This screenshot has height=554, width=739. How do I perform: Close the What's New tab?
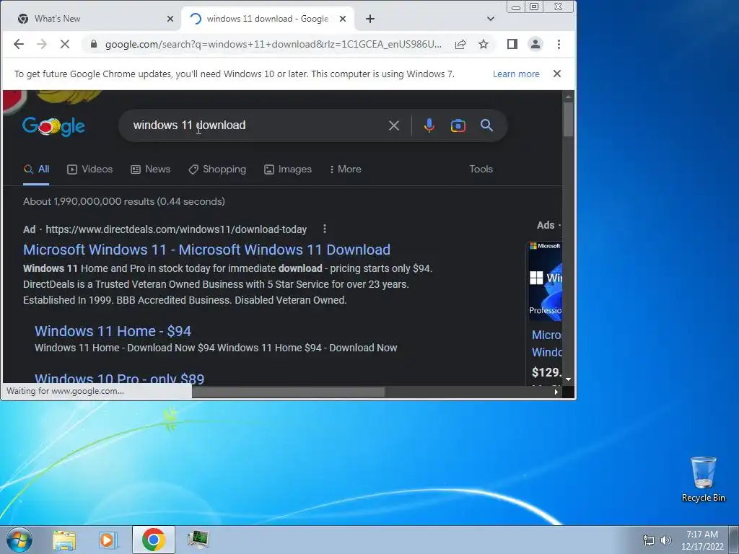[170, 19]
